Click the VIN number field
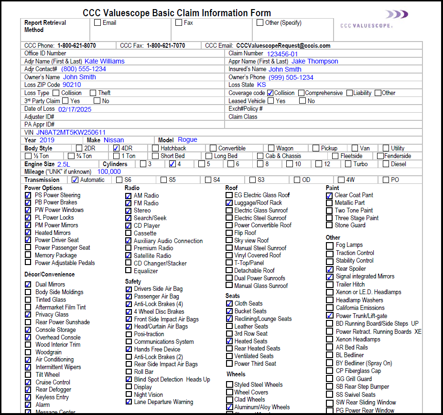The width and height of the screenshot is (443, 415). click(71, 132)
